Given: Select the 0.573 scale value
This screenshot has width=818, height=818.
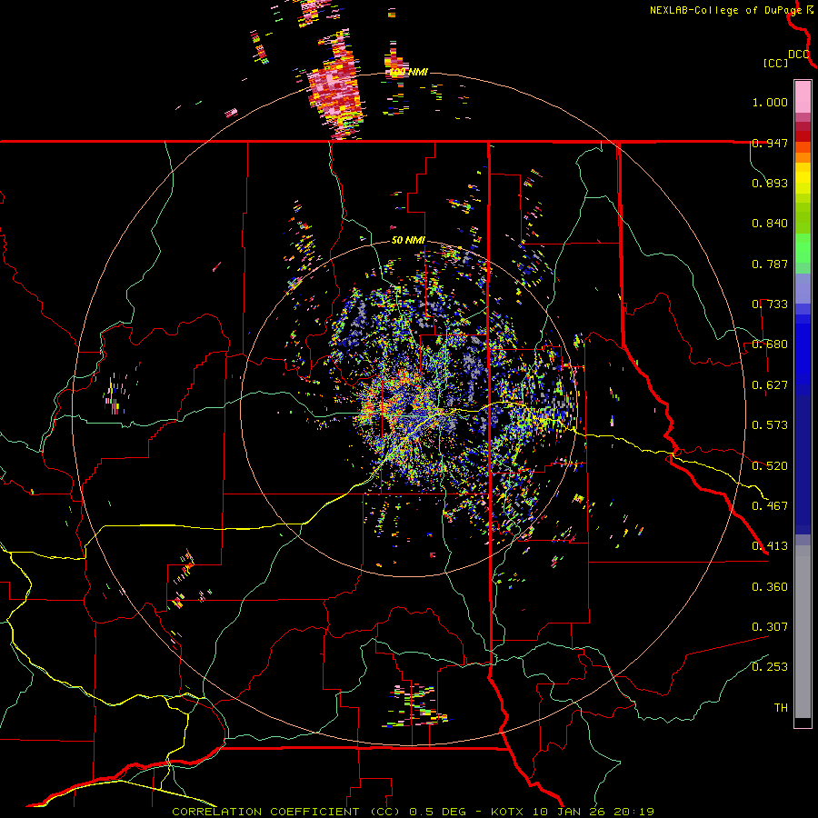Looking at the screenshot, I should [x=770, y=425].
